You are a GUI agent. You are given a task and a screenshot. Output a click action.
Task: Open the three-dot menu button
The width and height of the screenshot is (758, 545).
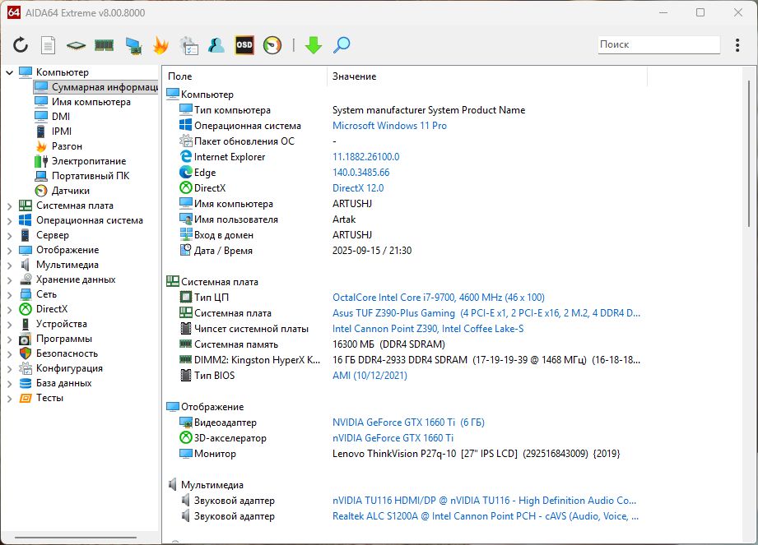tap(737, 45)
